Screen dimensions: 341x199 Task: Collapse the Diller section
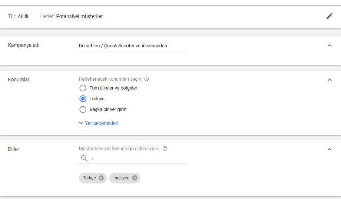pyautogui.click(x=329, y=149)
